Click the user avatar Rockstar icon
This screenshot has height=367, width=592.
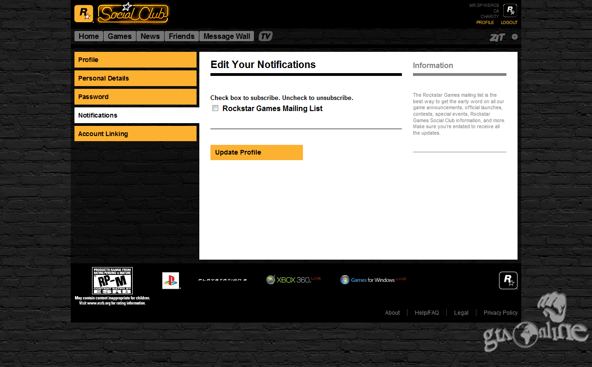pyautogui.click(x=510, y=11)
